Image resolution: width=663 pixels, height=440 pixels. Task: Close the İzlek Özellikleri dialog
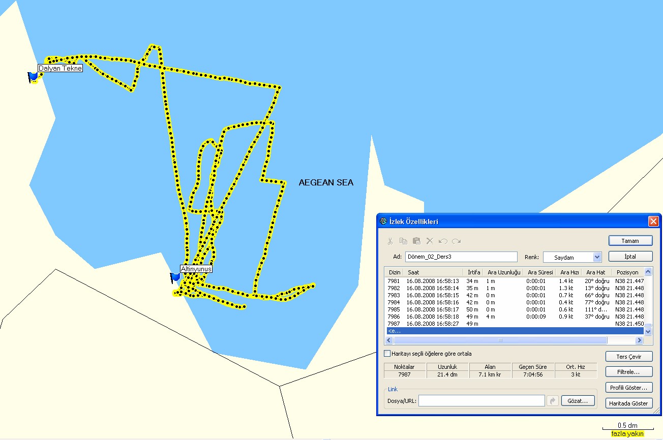(653, 221)
